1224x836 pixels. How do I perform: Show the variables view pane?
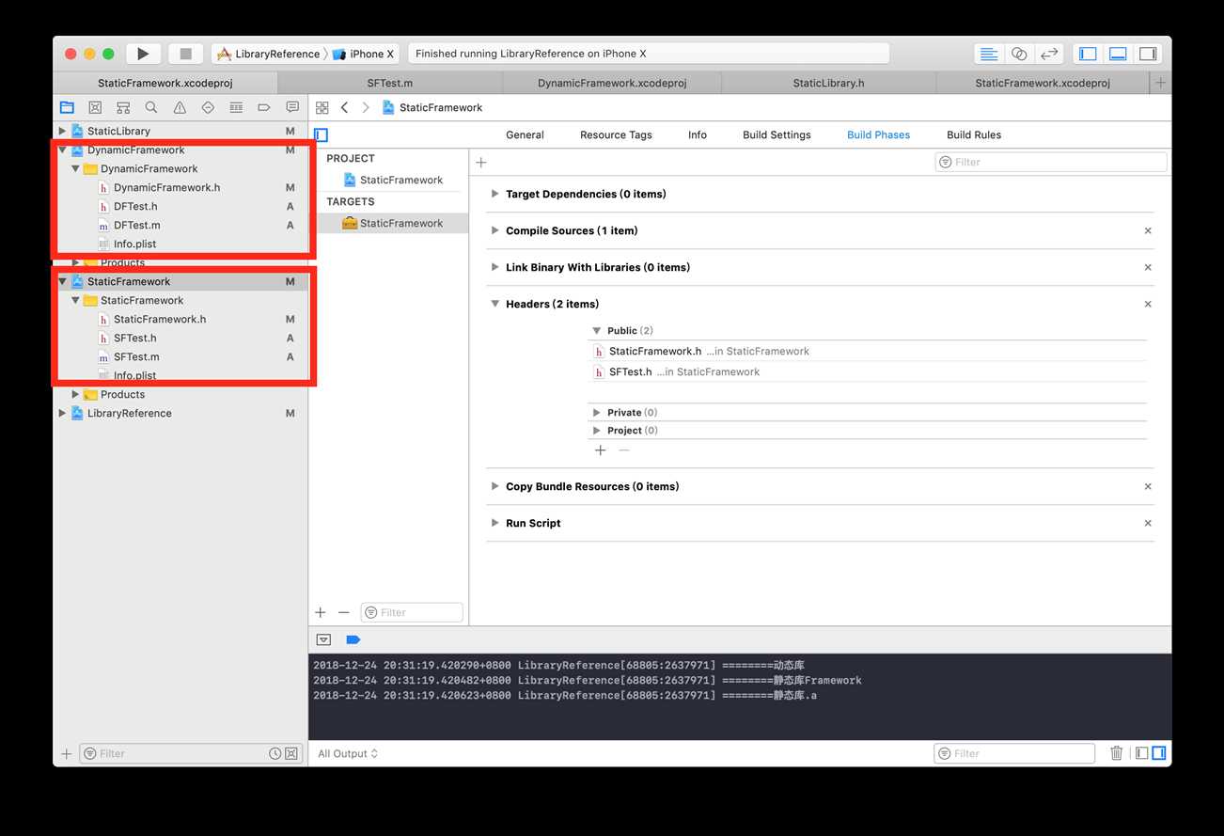(1141, 753)
